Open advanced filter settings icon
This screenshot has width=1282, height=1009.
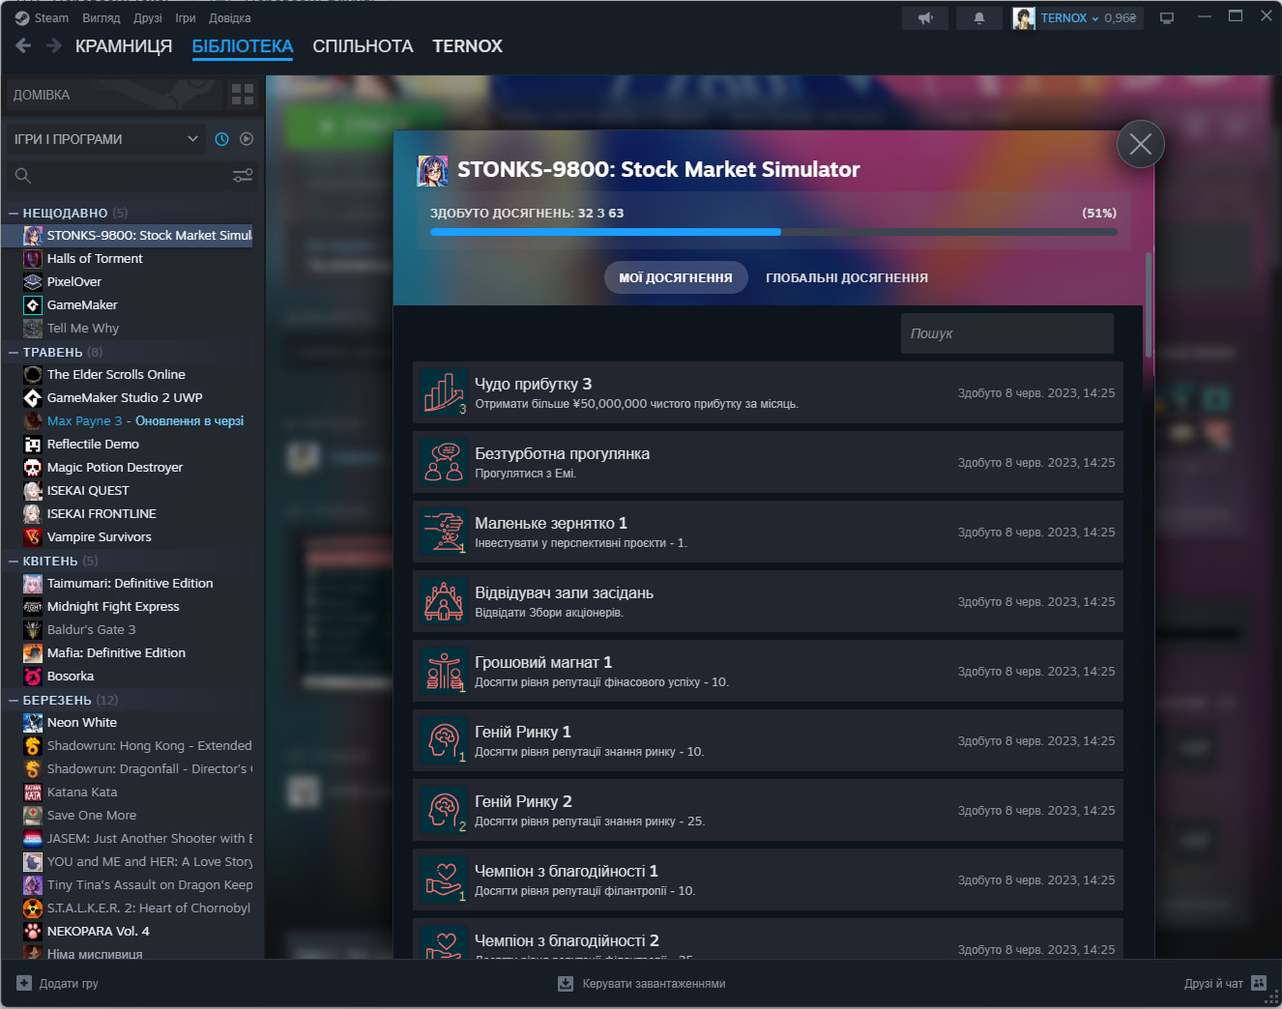pos(243,175)
